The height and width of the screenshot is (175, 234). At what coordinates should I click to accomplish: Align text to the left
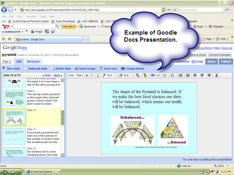(x=195, y=76)
